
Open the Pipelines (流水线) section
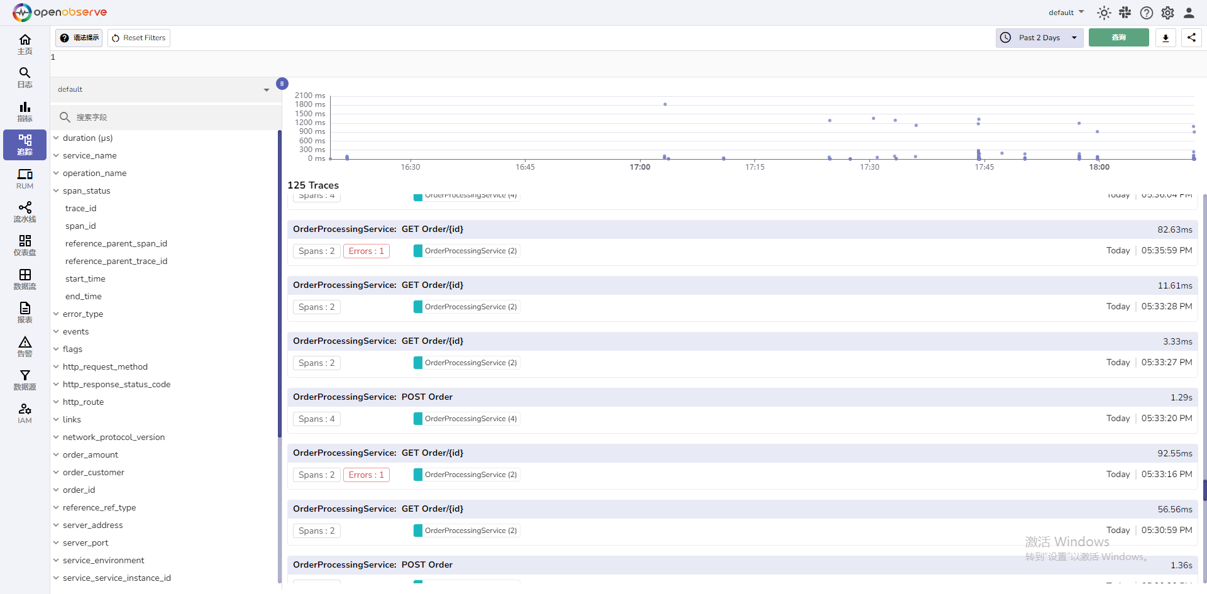point(25,212)
